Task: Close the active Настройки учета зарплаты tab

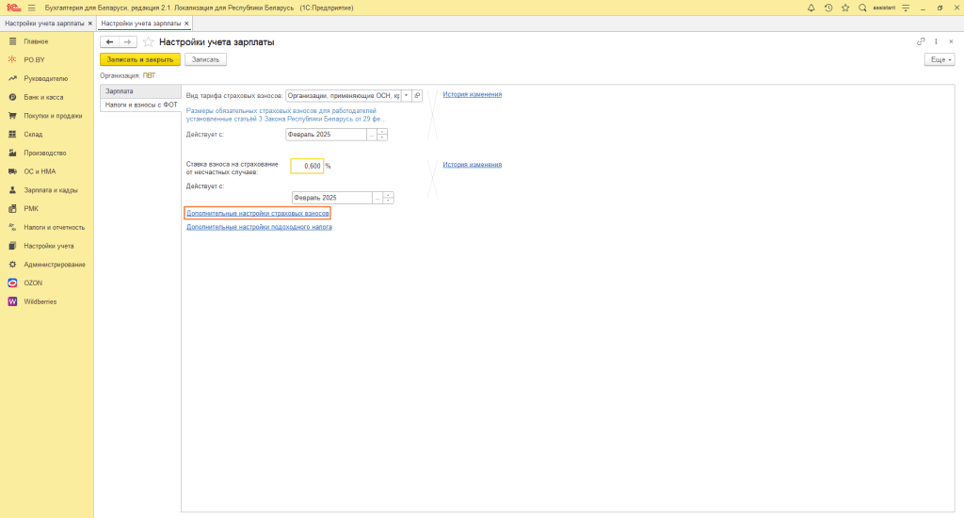Action: coord(187,24)
